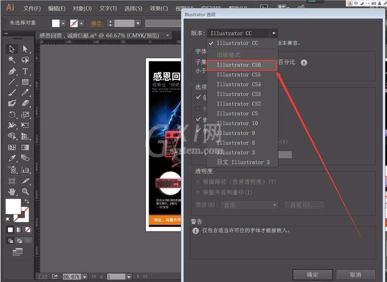Open the 文字(T) menu
Viewport: 387px width, 282px height.
pyautogui.click(x=108, y=9)
